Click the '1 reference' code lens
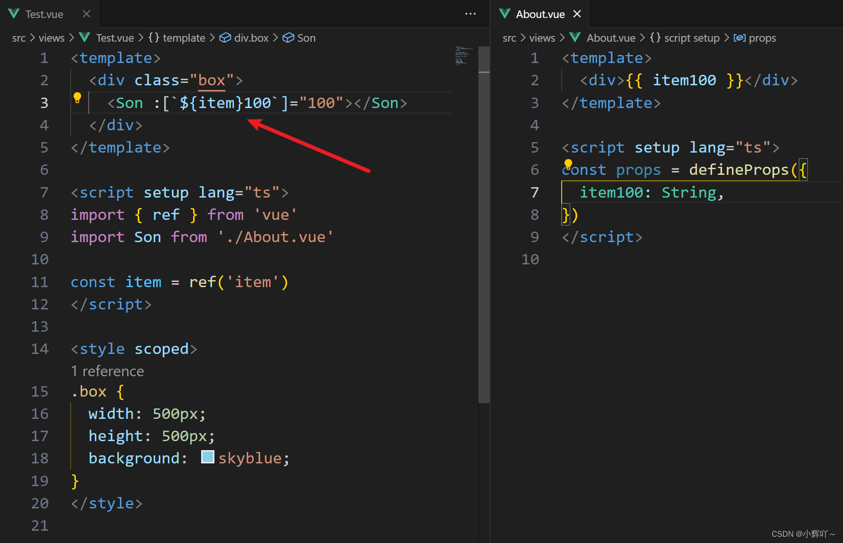The width and height of the screenshot is (843, 543). tap(107, 371)
